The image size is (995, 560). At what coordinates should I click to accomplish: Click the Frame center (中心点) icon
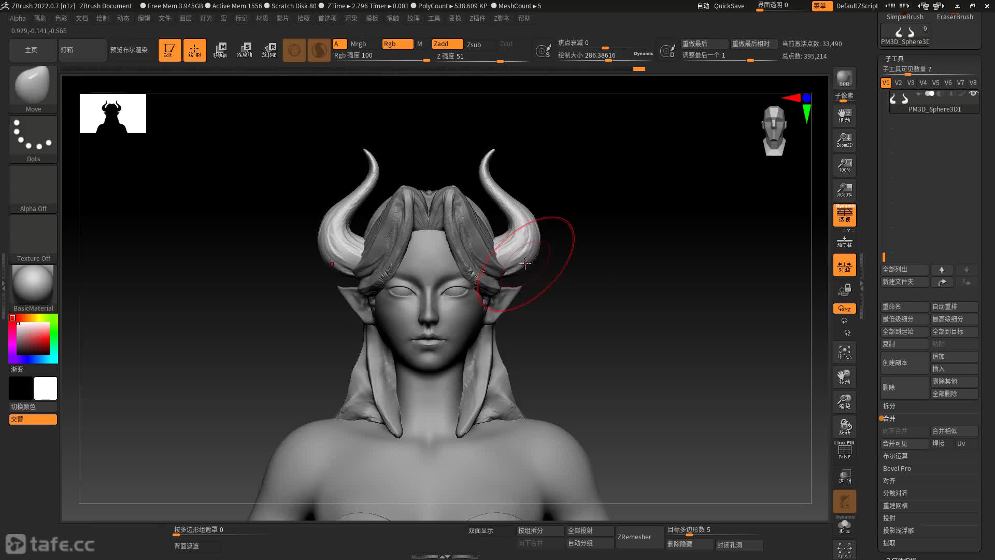click(845, 352)
